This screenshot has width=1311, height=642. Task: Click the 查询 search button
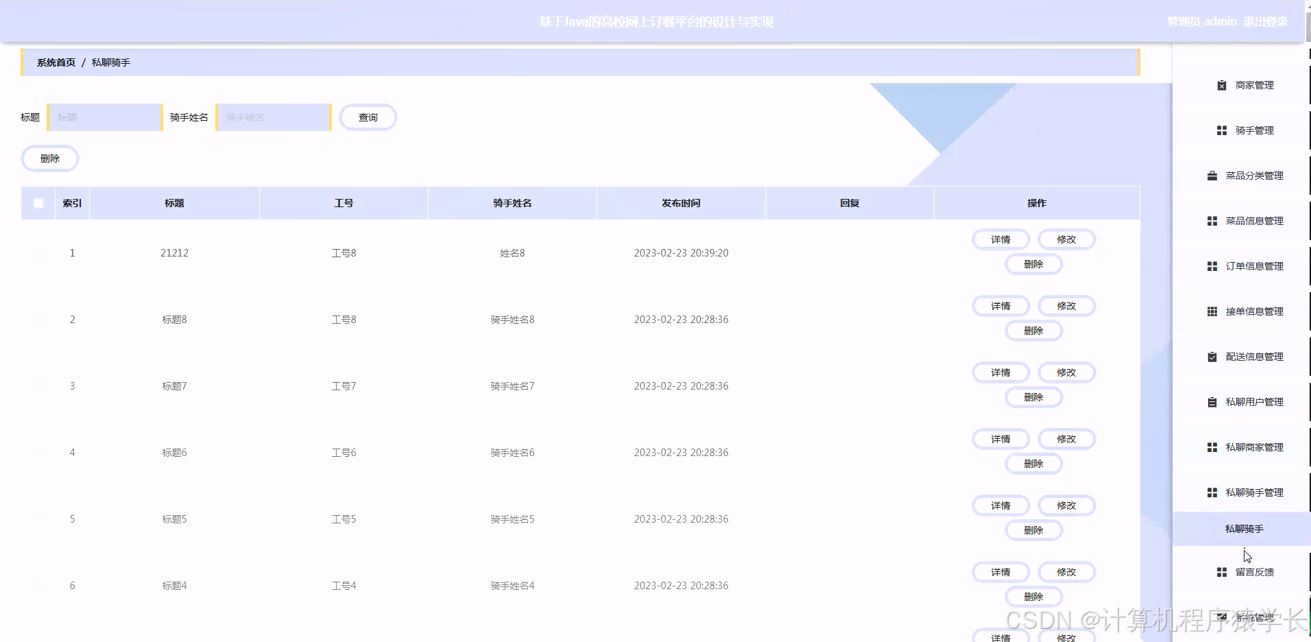368,117
